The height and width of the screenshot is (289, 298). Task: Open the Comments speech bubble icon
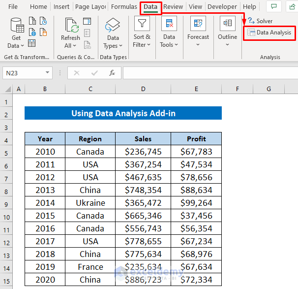point(274,7)
